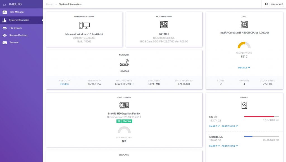Image resolution: width=286 pixels, height=162 pixels.
Task: Click the data received value 421.36 MB
Action: (184, 84)
